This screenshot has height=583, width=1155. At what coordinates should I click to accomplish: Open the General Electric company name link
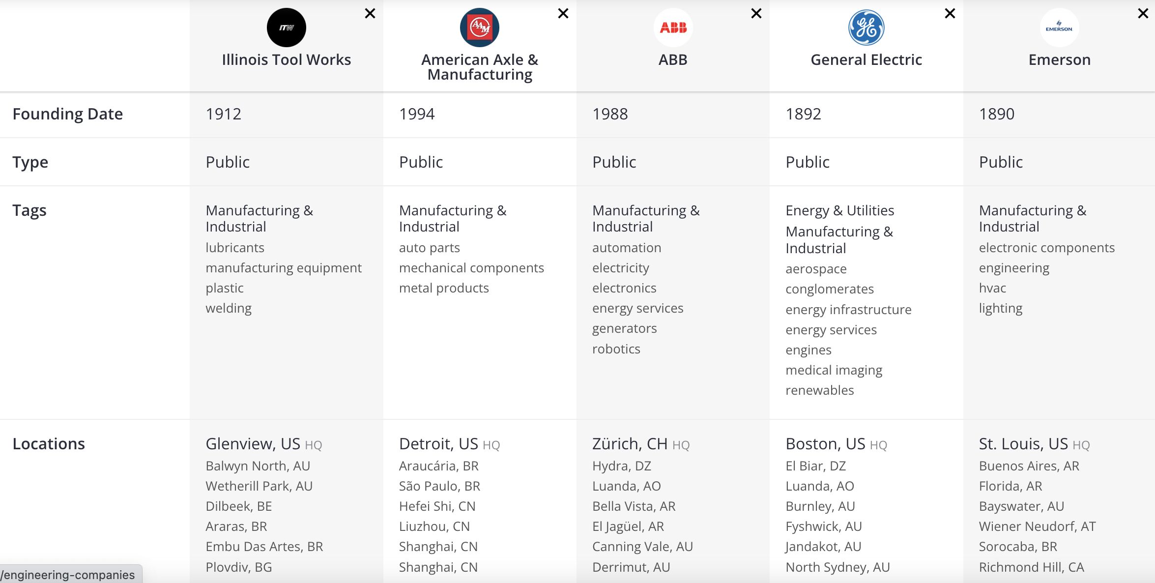(866, 59)
